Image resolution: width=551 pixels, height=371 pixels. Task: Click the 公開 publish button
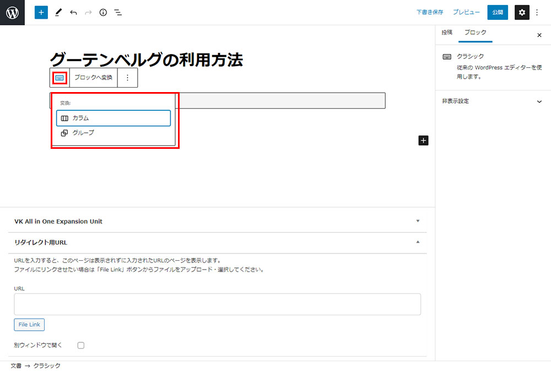498,12
